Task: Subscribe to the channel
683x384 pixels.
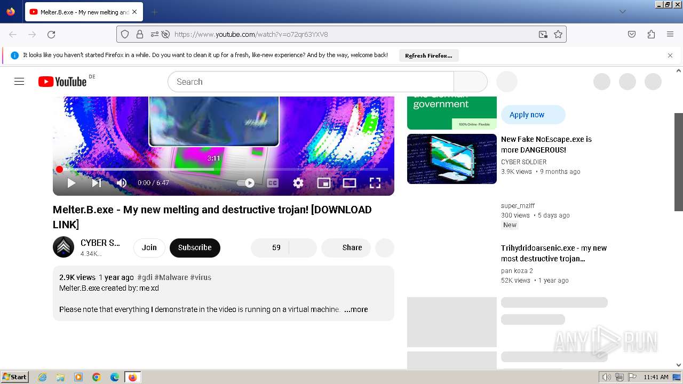Action: 195,247
